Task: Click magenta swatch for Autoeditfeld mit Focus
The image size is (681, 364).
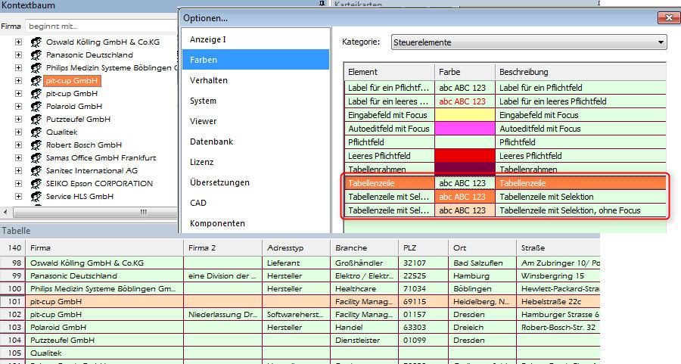Action: [465, 129]
